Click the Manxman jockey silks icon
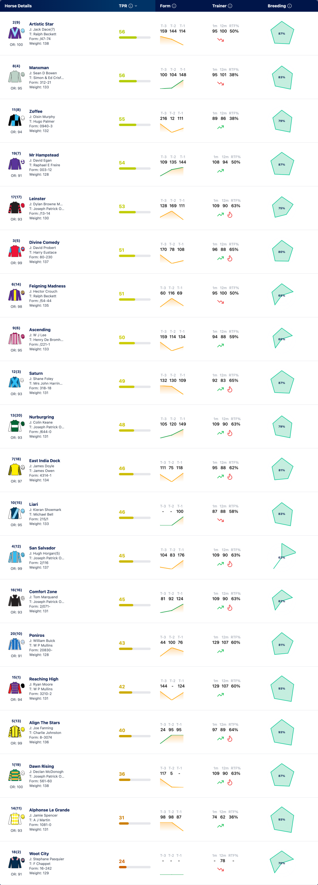This screenshot has width=318, height=885. pos(14,76)
